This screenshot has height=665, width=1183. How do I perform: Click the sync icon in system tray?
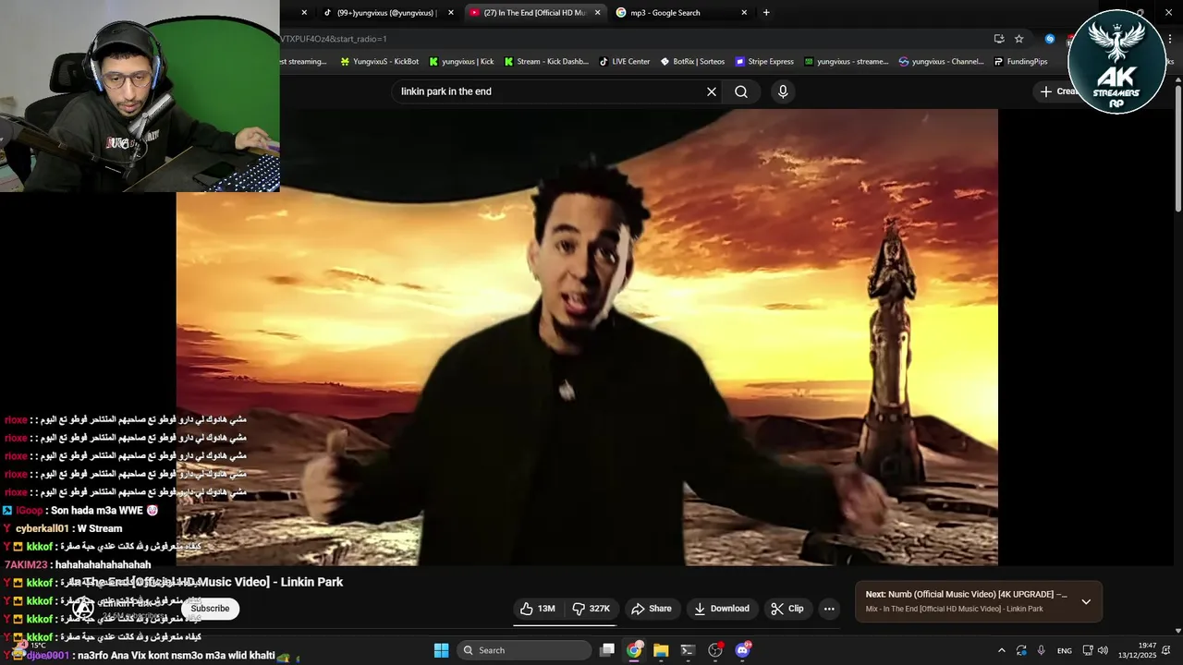1021,650
